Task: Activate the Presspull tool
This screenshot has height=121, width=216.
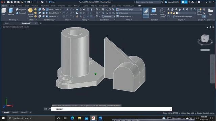Action: [x=21, y=13]
